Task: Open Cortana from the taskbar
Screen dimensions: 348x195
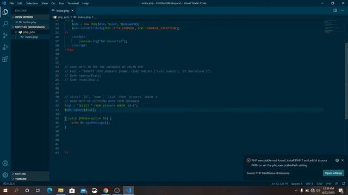Action: click(27, 190)
